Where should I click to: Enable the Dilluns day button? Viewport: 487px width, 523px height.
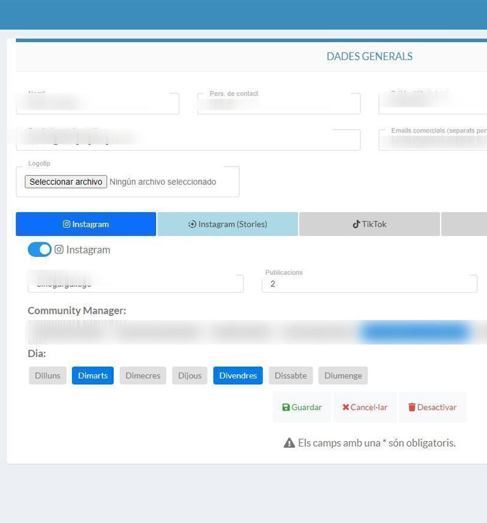click(47, 376)
